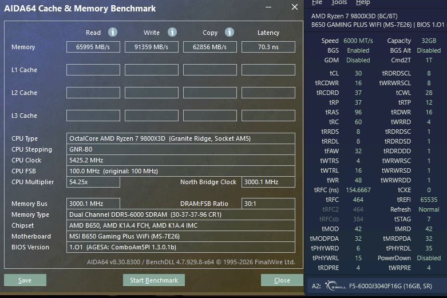Click the empty L3 Cache Copy field
447x298 pixels.
point(210,116)
